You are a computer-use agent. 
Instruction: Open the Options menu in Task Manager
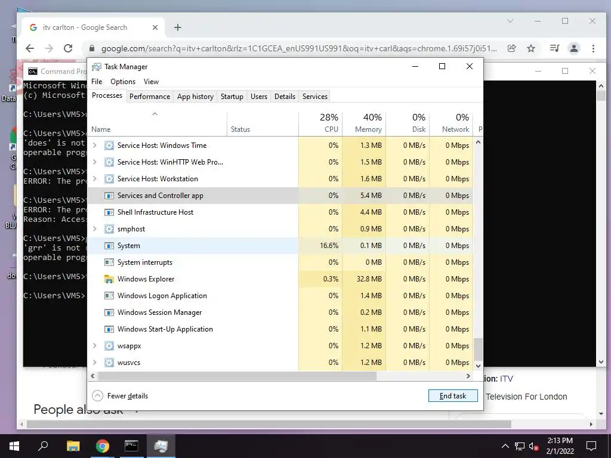click(x=123, y=81)
